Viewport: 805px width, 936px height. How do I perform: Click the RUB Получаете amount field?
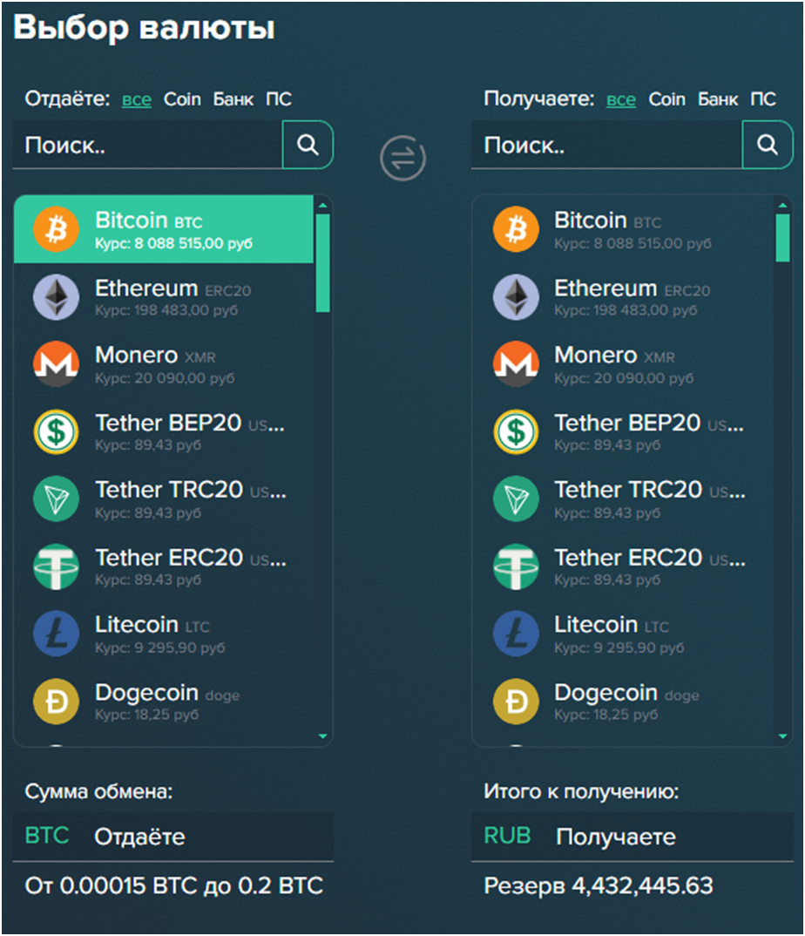tap(632, 837)
